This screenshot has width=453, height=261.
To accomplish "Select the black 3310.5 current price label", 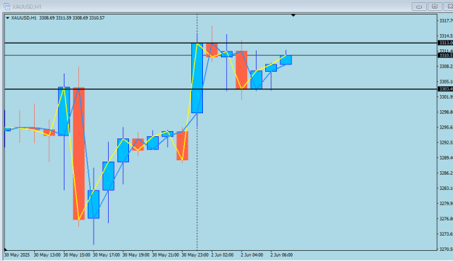I will coord(446,55).
